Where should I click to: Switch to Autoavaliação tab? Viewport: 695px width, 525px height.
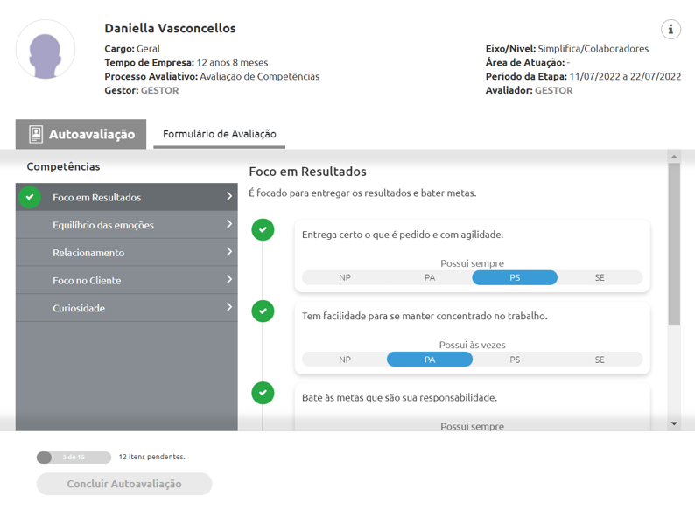coord(81,135)
